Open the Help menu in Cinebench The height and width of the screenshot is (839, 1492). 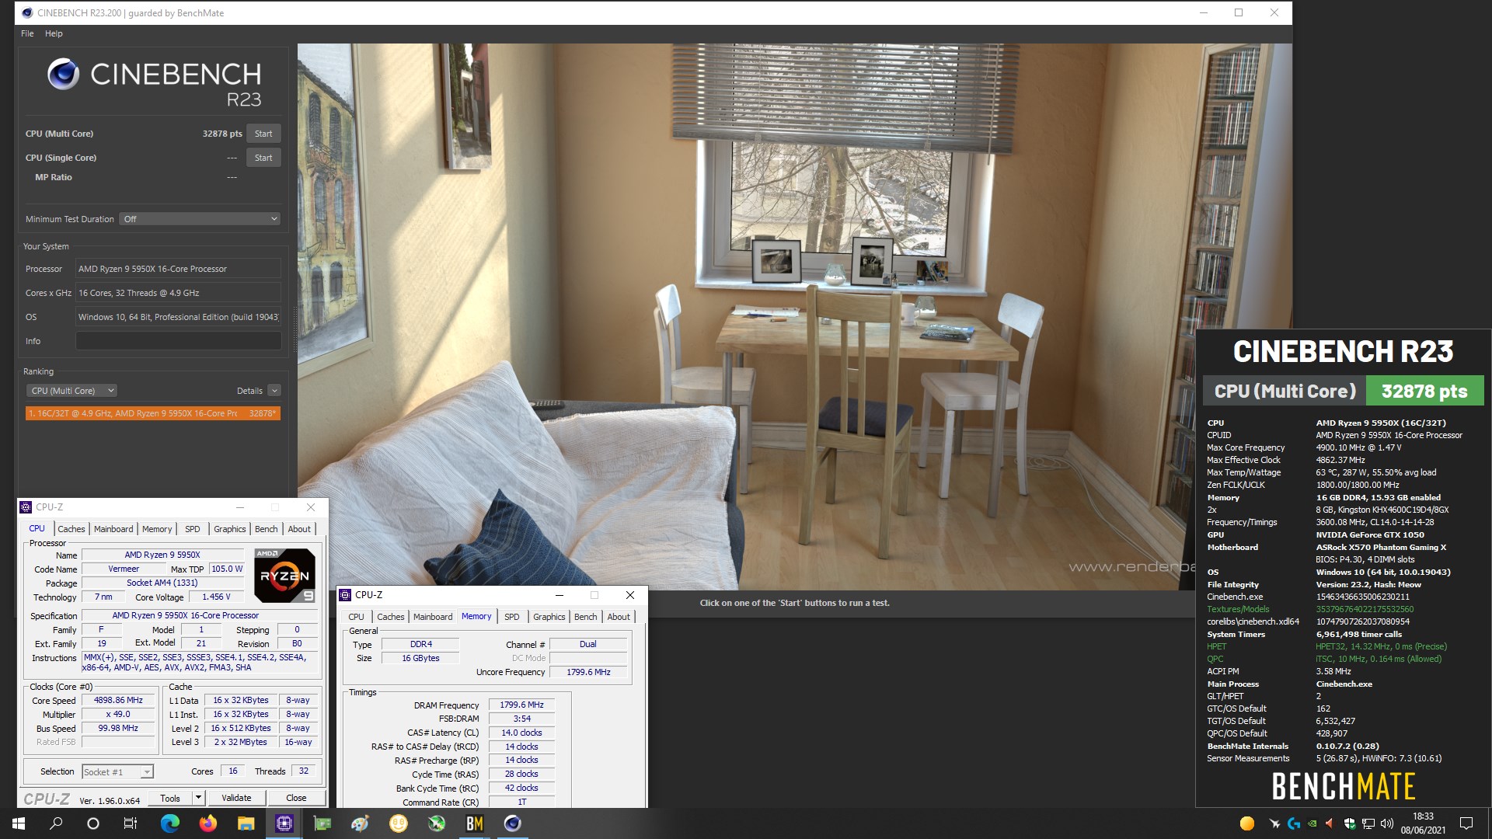pos(54,33)
